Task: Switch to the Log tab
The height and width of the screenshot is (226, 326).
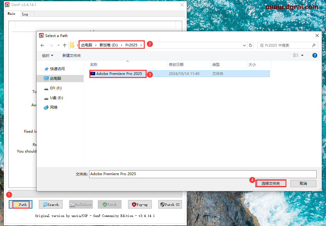Action: pos(27,14)
